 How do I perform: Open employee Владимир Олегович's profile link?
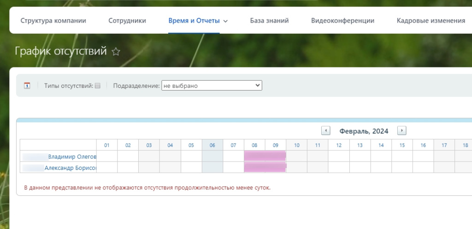[72, 157]
